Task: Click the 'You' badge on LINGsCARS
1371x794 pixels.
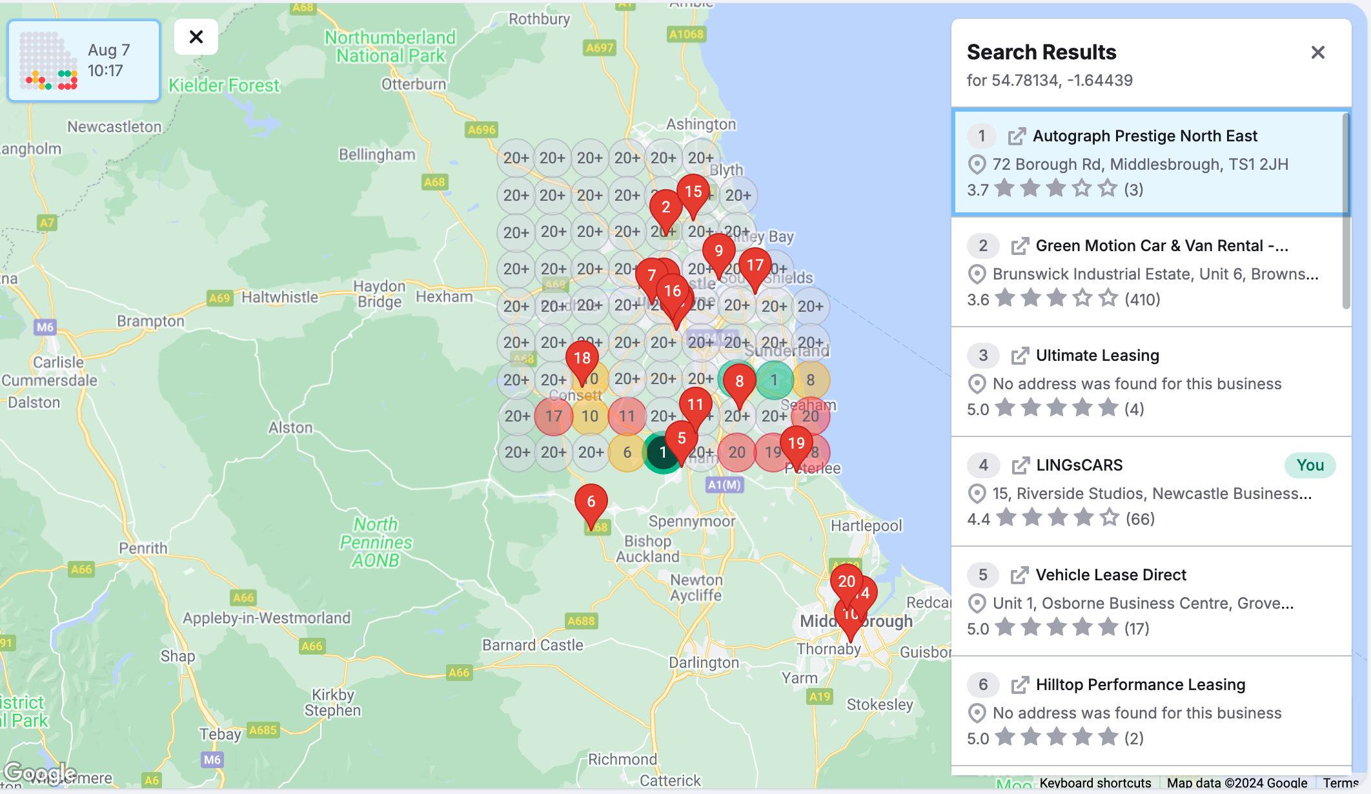Action: (x=1310, y=465)
